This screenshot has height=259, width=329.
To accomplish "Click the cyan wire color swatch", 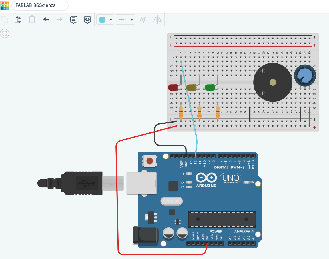I will [102, 20].
